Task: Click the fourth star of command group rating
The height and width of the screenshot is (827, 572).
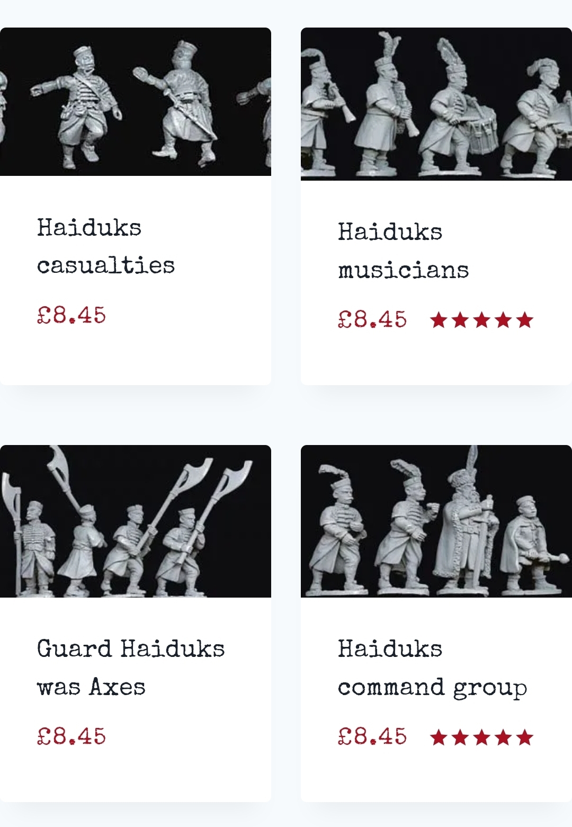Action: point(503,737)
